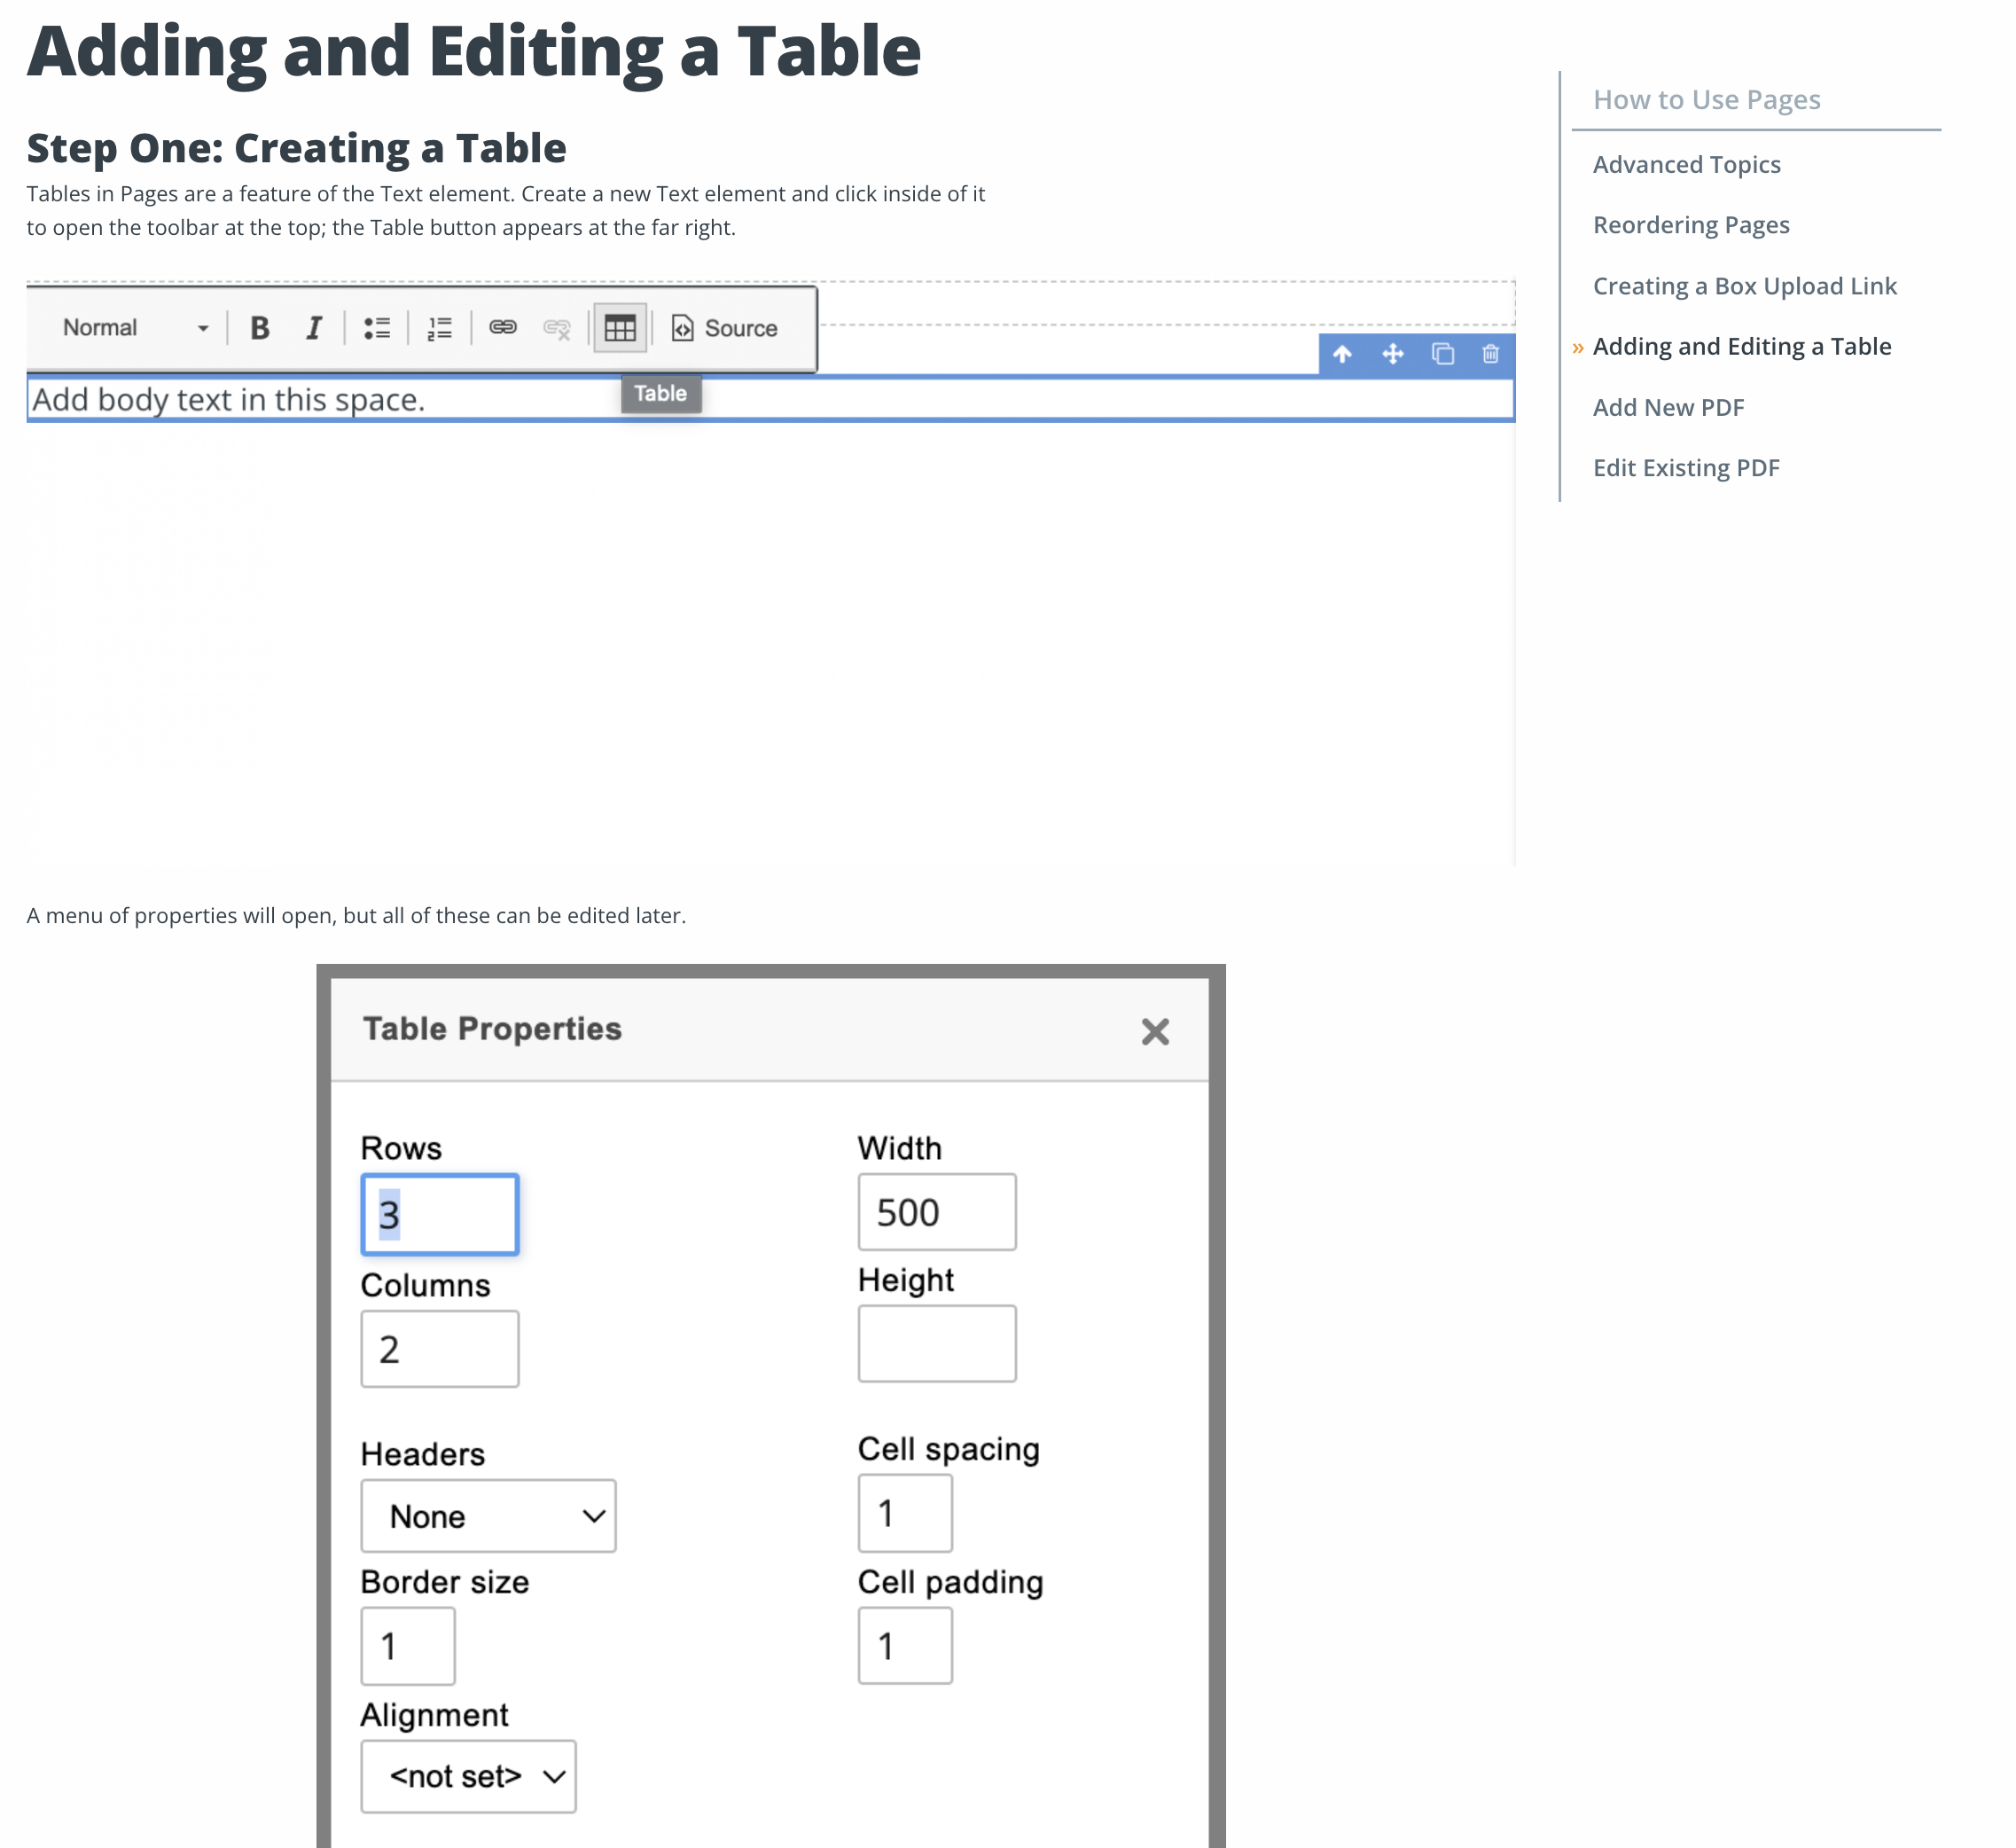Click the Border size field

(x=408, y=1646)
